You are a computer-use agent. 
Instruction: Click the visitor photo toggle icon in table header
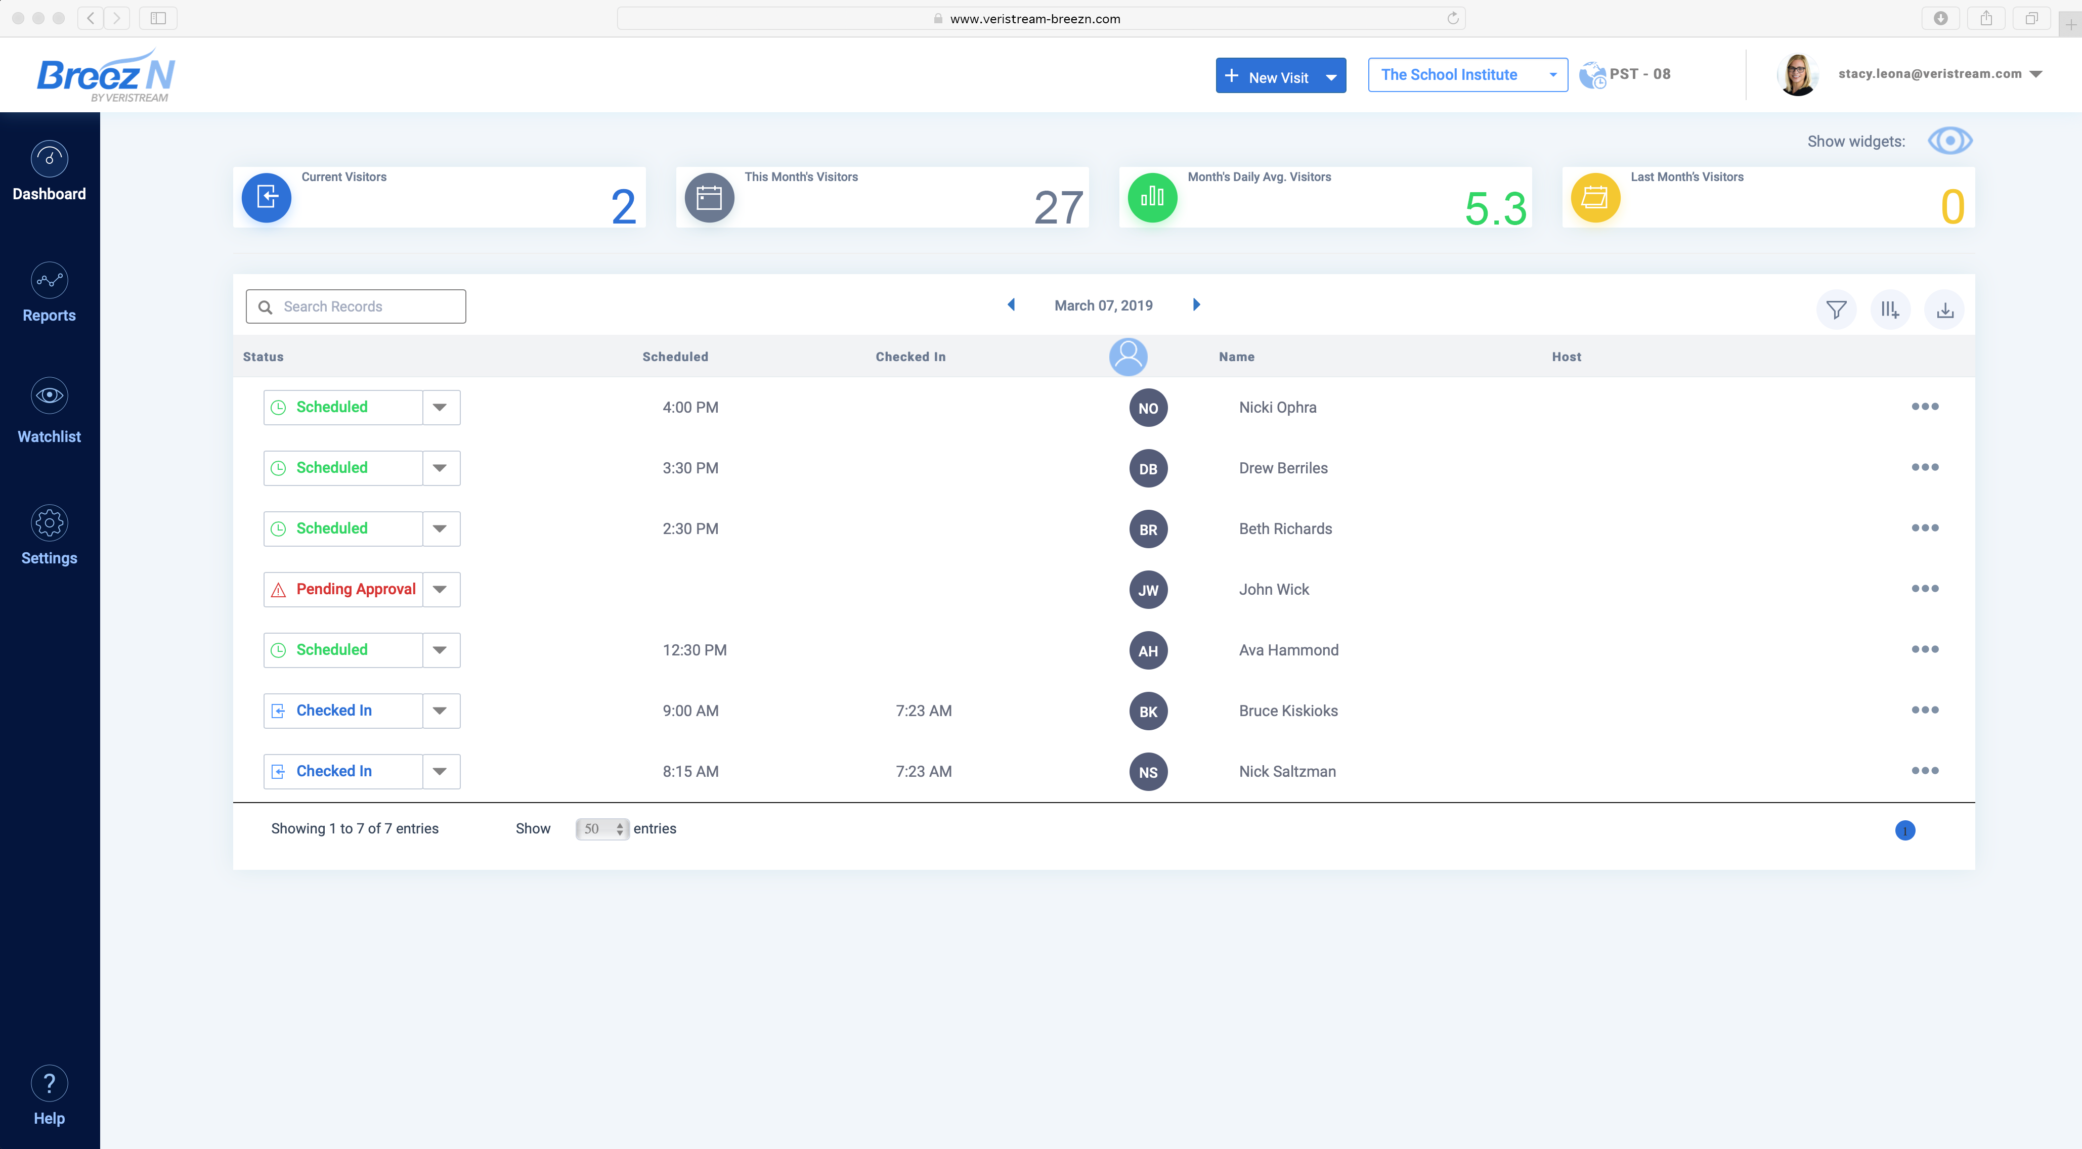pos(1129,356)
